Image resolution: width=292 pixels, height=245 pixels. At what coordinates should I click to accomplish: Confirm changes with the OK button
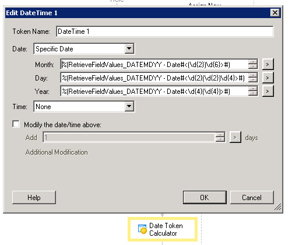click(205, 197)
